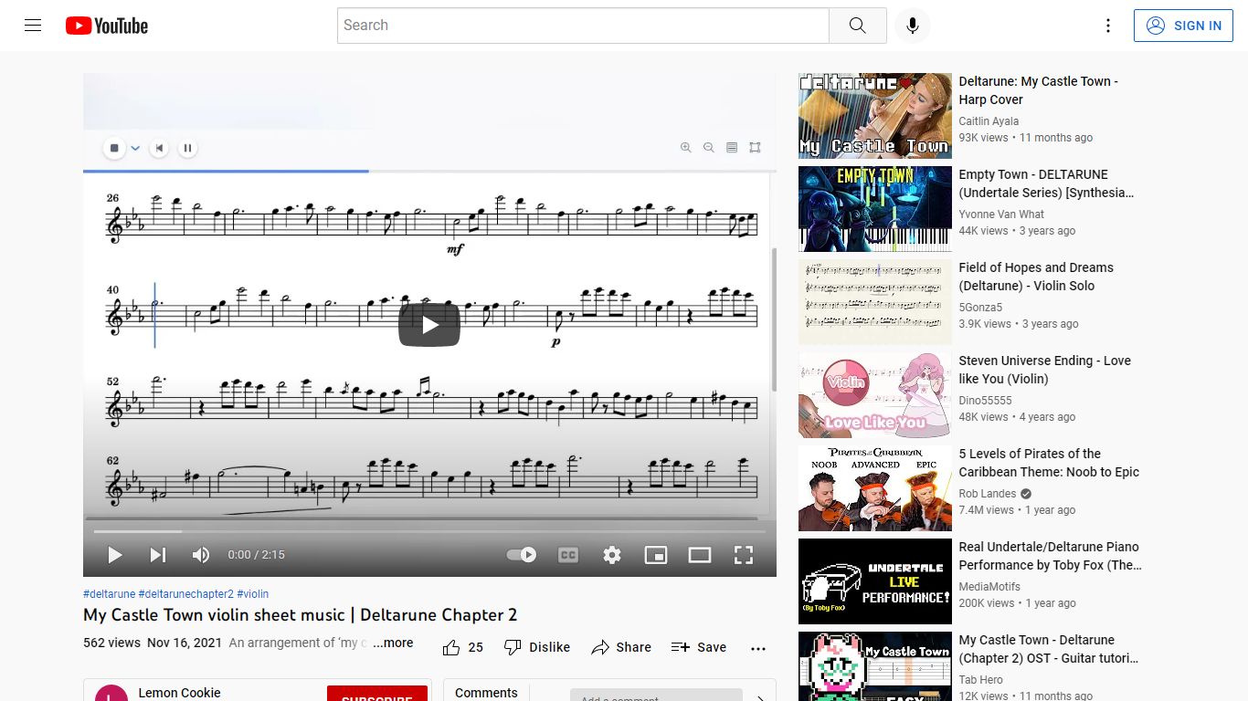Sign in to YouTube
This screenshot has height=701, width=1248.
(x=1183, y=26)
